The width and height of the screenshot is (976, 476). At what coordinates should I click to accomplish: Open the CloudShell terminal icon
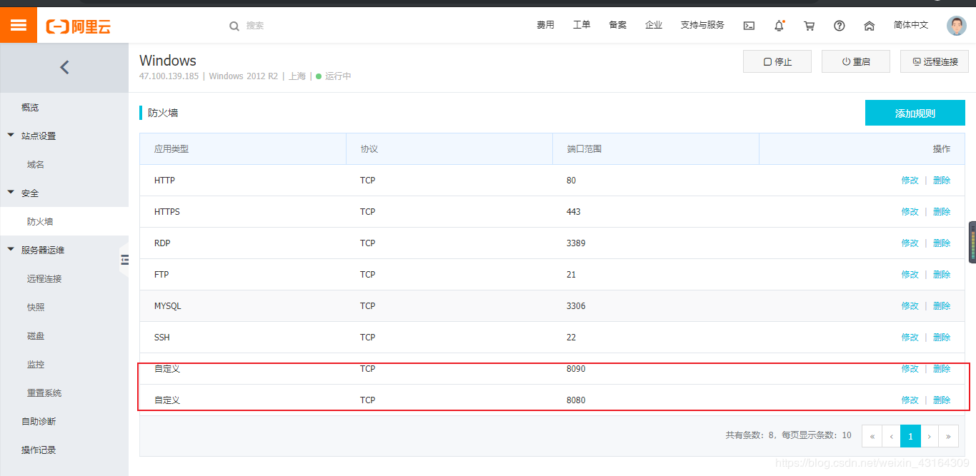748,25
